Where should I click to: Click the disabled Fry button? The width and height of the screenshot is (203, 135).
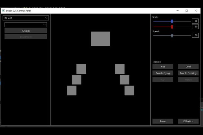tap(163, 80)
